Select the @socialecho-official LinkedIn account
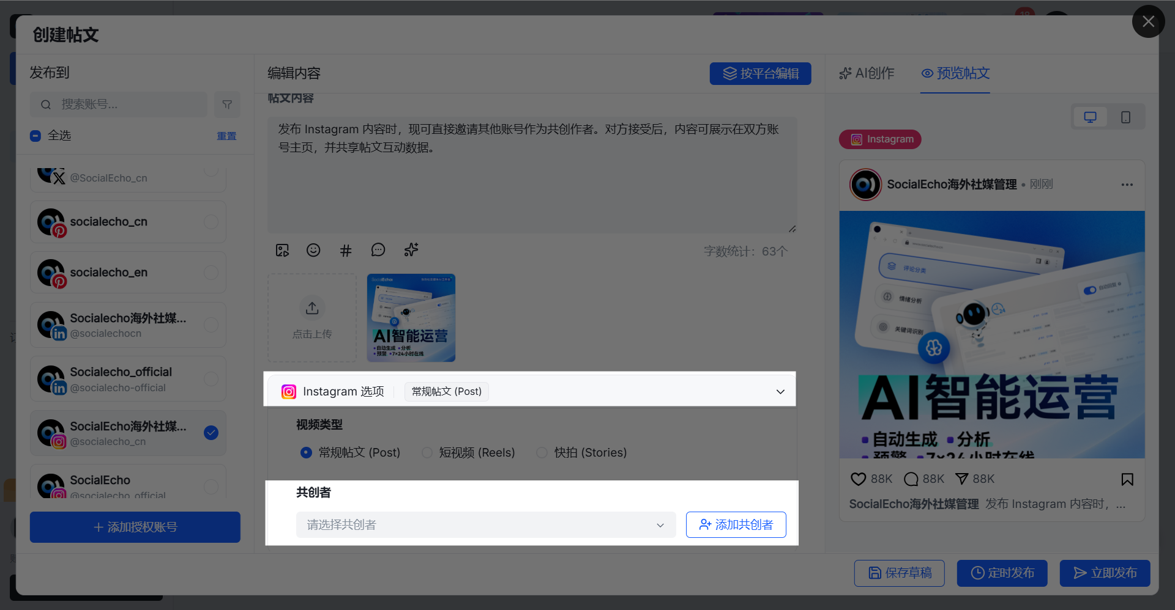Viewport: 1175px width, 610px height. pyautogui.click(x=129, y=379)
